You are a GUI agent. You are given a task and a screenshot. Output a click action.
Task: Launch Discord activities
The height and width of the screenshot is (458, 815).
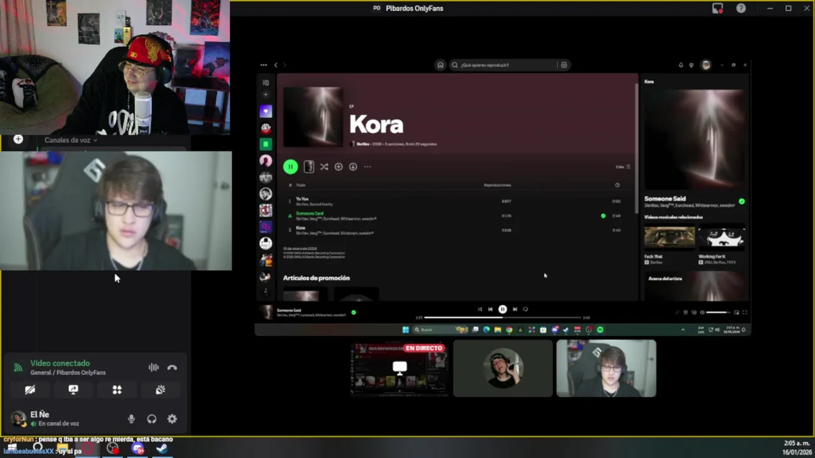click(117, 389)
